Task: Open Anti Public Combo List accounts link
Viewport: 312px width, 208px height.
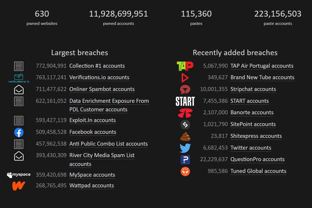Action: 109,144
